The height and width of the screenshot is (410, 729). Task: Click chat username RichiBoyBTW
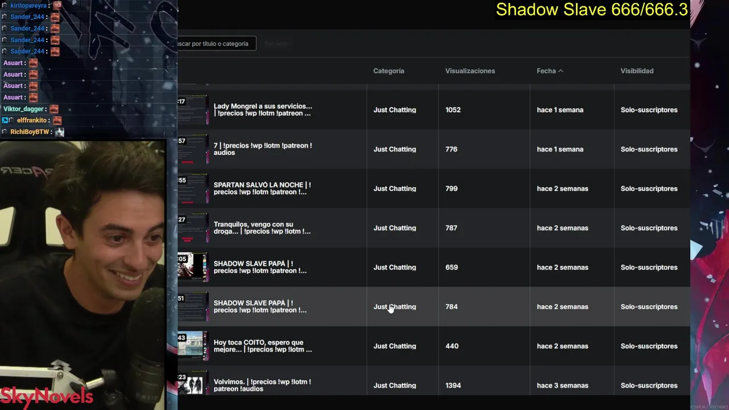click(30, 132)
